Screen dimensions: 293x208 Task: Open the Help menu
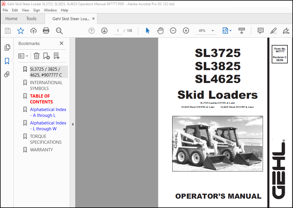[64, 10]
